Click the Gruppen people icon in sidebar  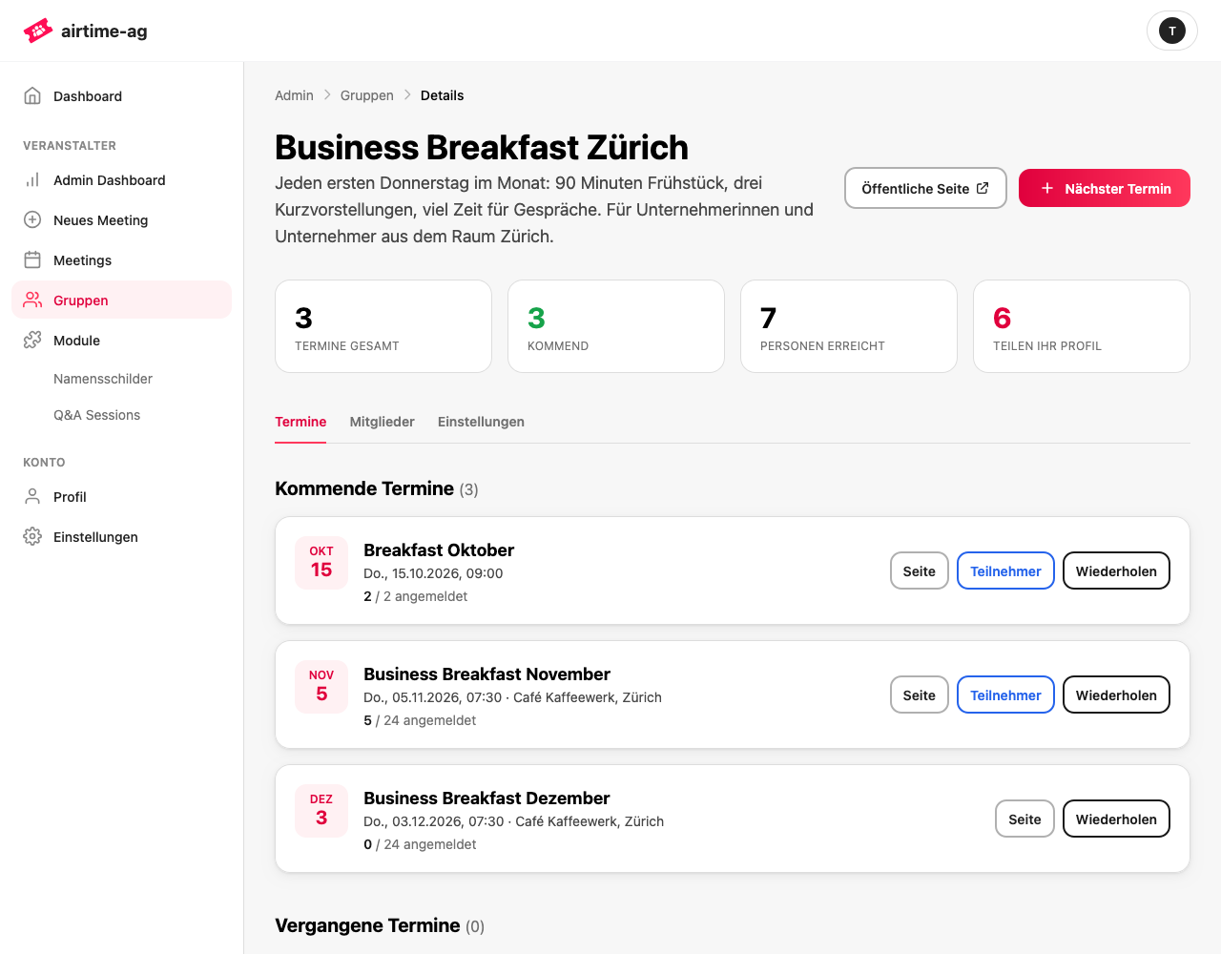32,300
